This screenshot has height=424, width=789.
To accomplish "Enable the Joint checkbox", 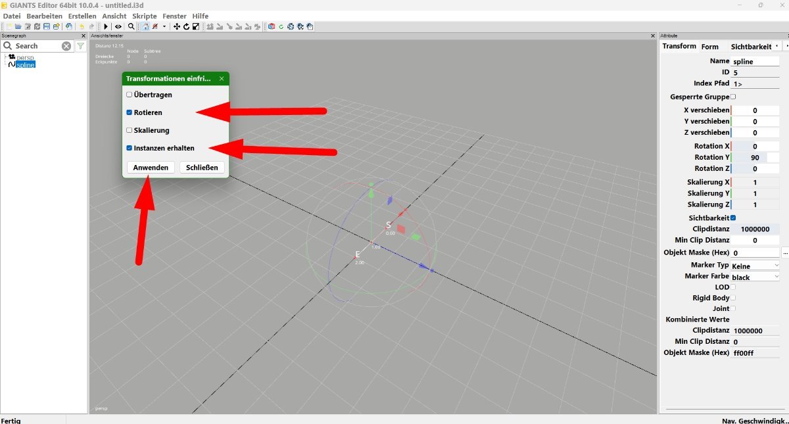I will (x=733, y=308).
